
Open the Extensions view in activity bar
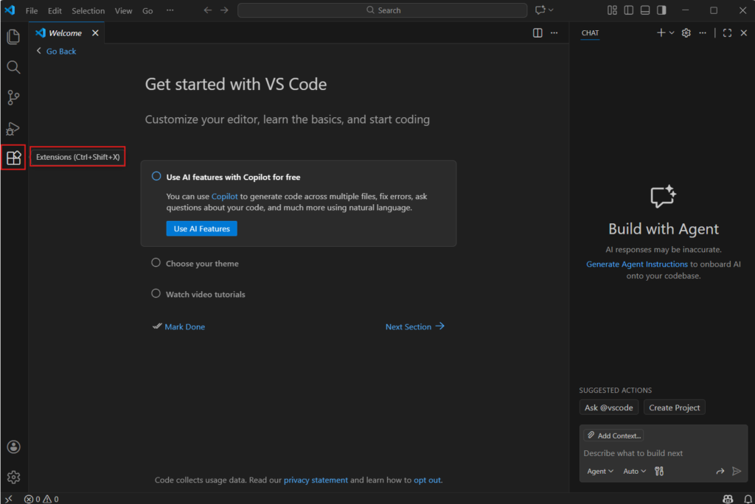point(13,158)
